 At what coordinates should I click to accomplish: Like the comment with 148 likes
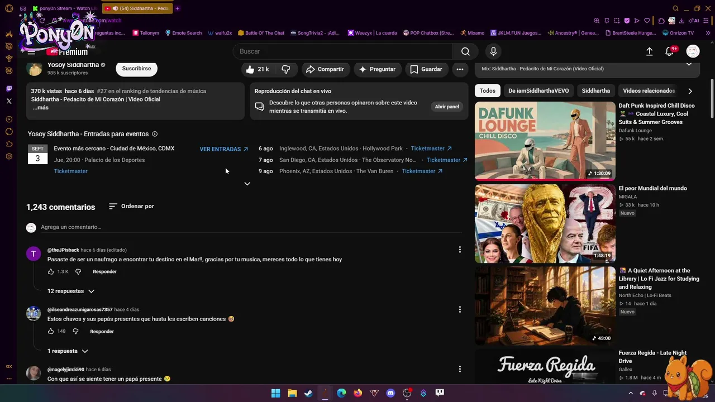(x=51, y=331)
